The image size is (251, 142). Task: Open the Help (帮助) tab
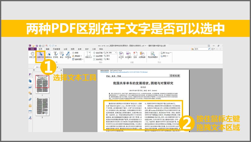[x=101, y=49]
